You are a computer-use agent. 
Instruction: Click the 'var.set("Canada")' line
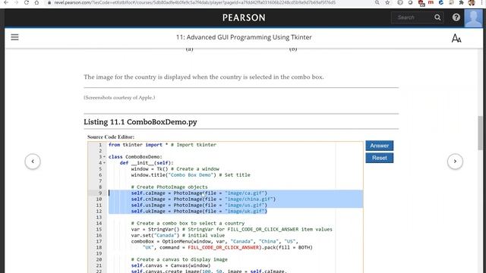pyautogui.click(x=178, y=235)
